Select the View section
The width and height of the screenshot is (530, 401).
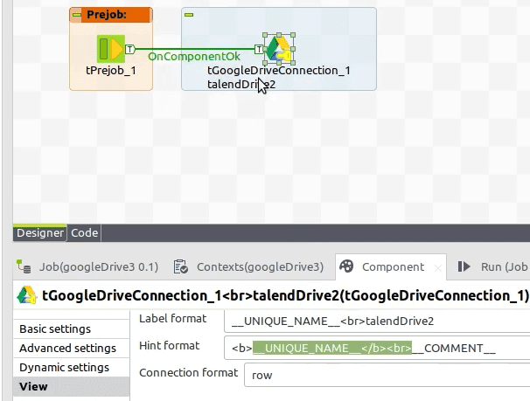(72, 386)
